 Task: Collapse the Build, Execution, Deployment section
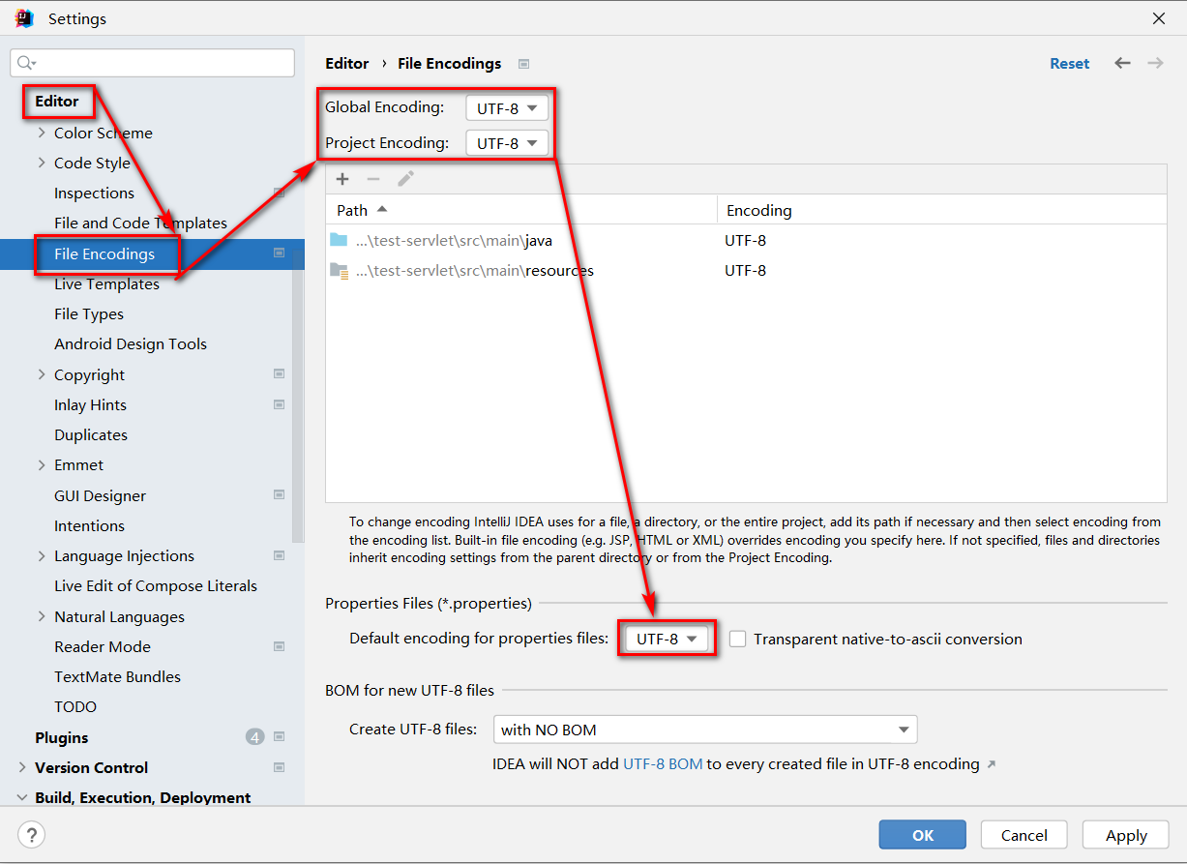pos(22,798)
